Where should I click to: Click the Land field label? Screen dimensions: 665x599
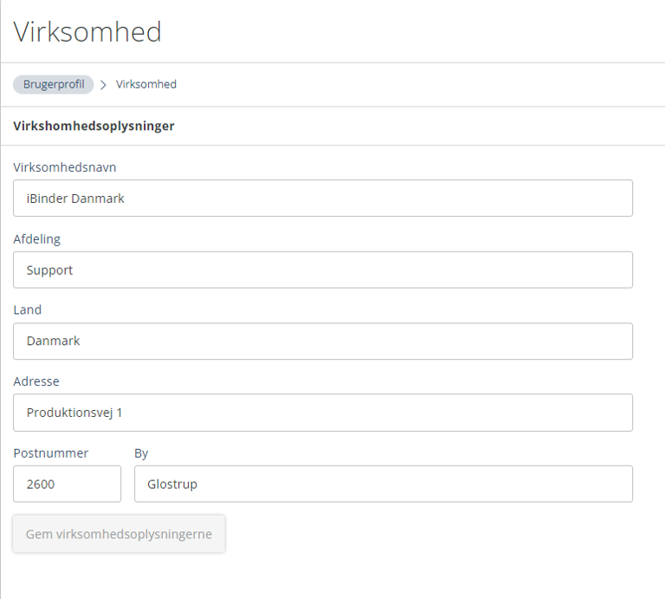28,310
